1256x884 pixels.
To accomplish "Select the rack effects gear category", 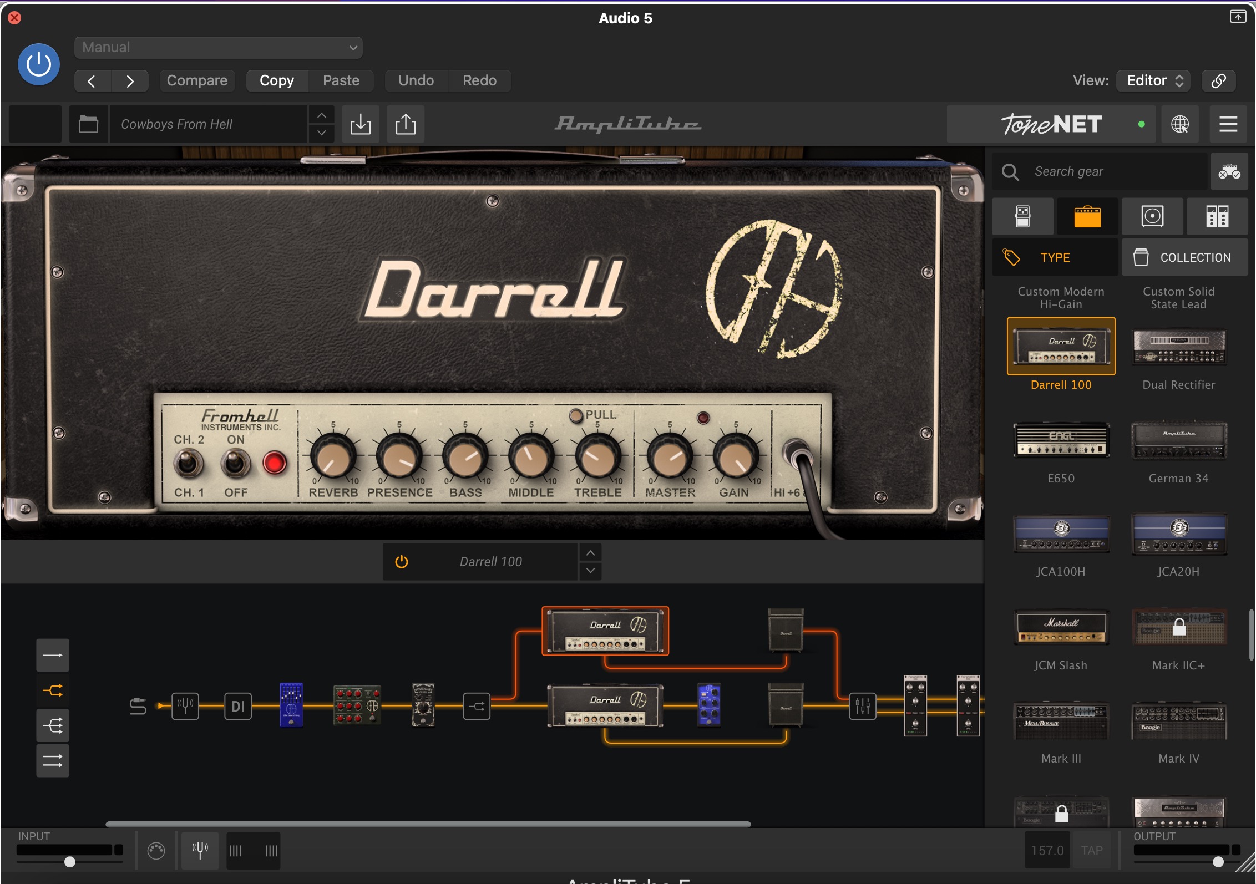I will 1217,216.
